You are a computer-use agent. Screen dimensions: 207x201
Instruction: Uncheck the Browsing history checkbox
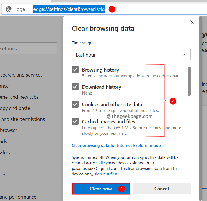coord(75,70)
